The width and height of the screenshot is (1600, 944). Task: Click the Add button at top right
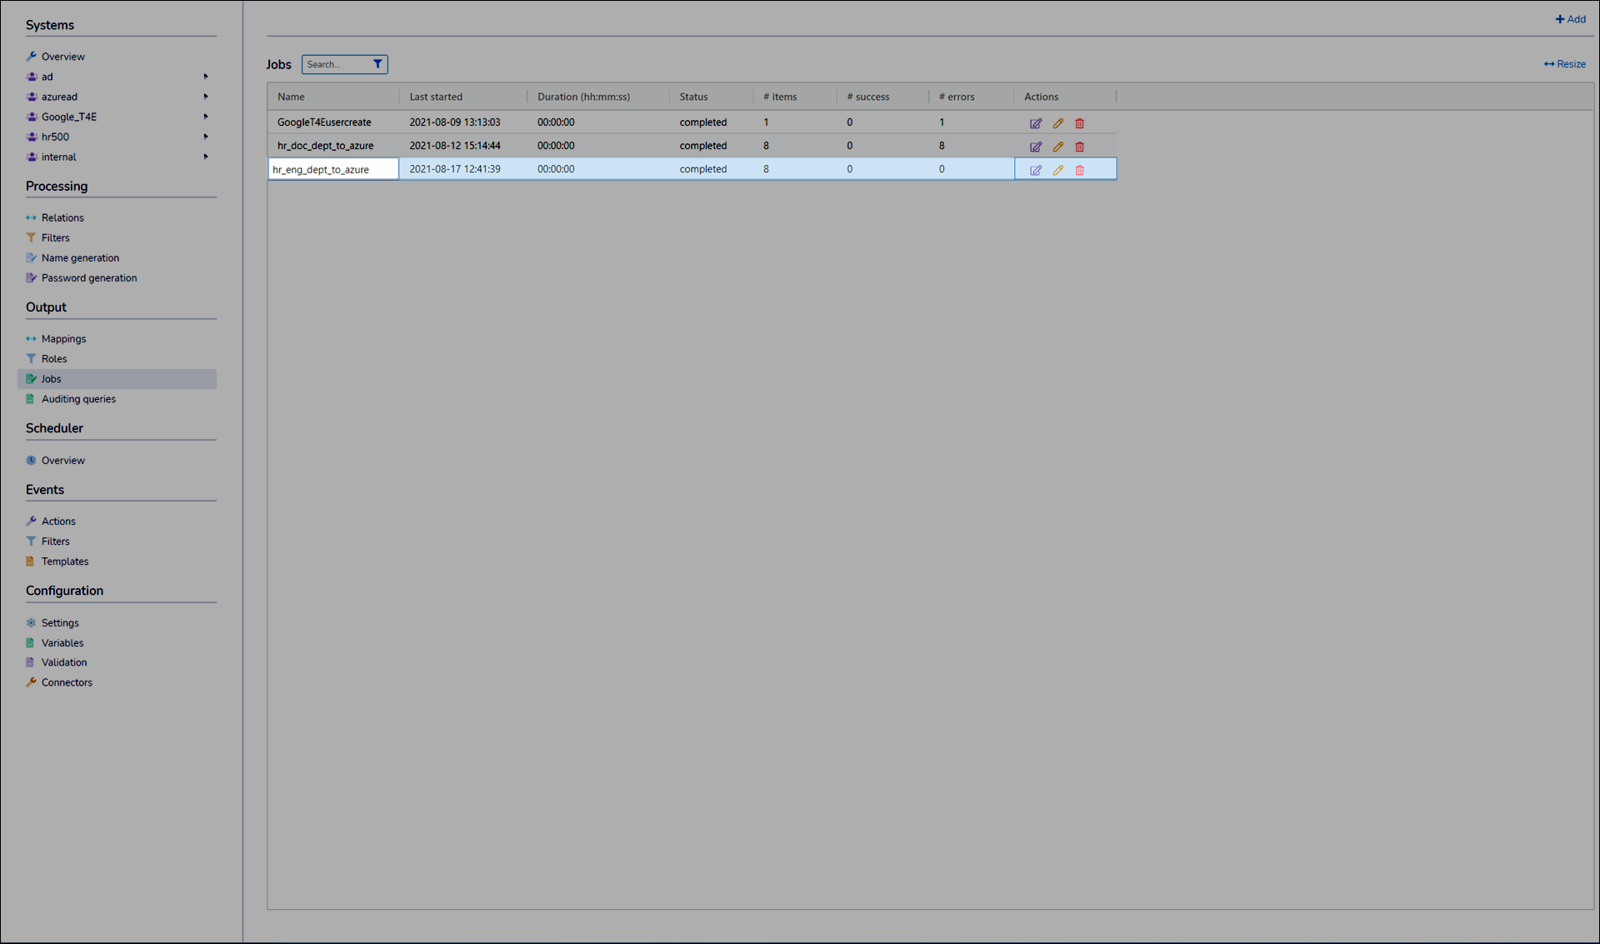[1570, 19]
